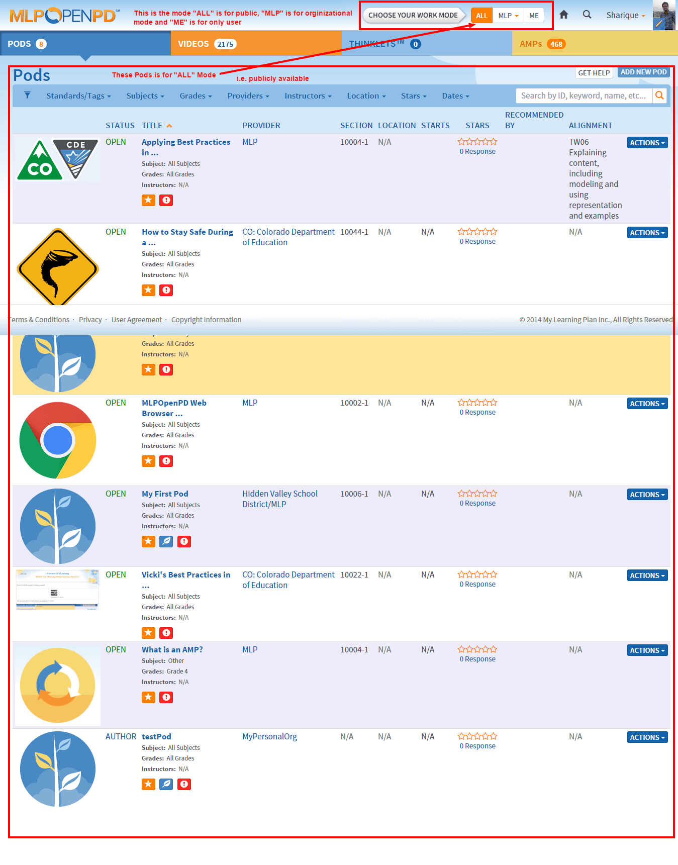Open the Colorado CDE logo thumbnail
The height and width of the screenshot is (865, 678).
tap(58, 159)
